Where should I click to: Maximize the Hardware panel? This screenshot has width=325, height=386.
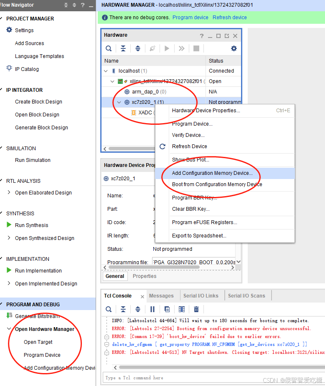coord(218,36)
